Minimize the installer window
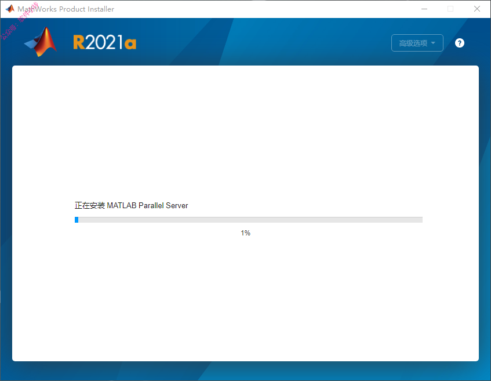 coord(424,9)
